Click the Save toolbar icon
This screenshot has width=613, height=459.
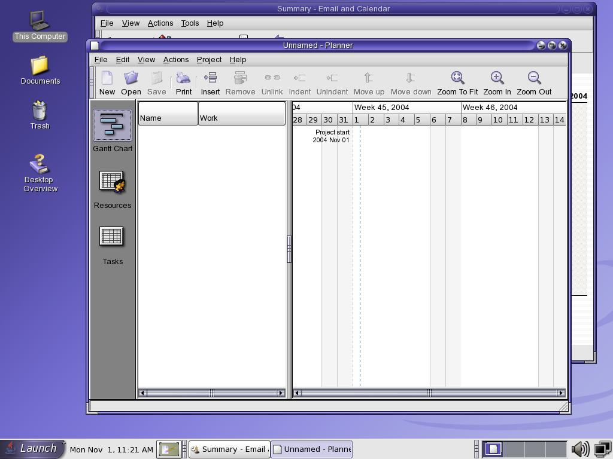click(156, 78)
